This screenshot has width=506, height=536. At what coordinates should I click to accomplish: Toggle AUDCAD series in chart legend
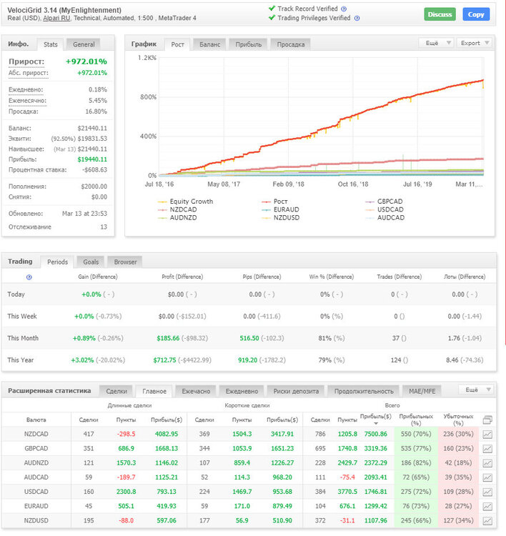point(385,218)
